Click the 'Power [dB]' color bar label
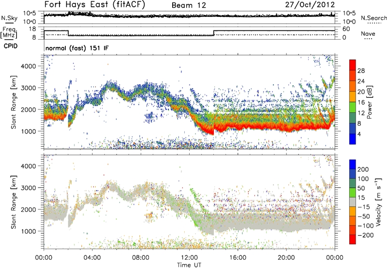Viewport: 387px width, 268px height. 369,102
